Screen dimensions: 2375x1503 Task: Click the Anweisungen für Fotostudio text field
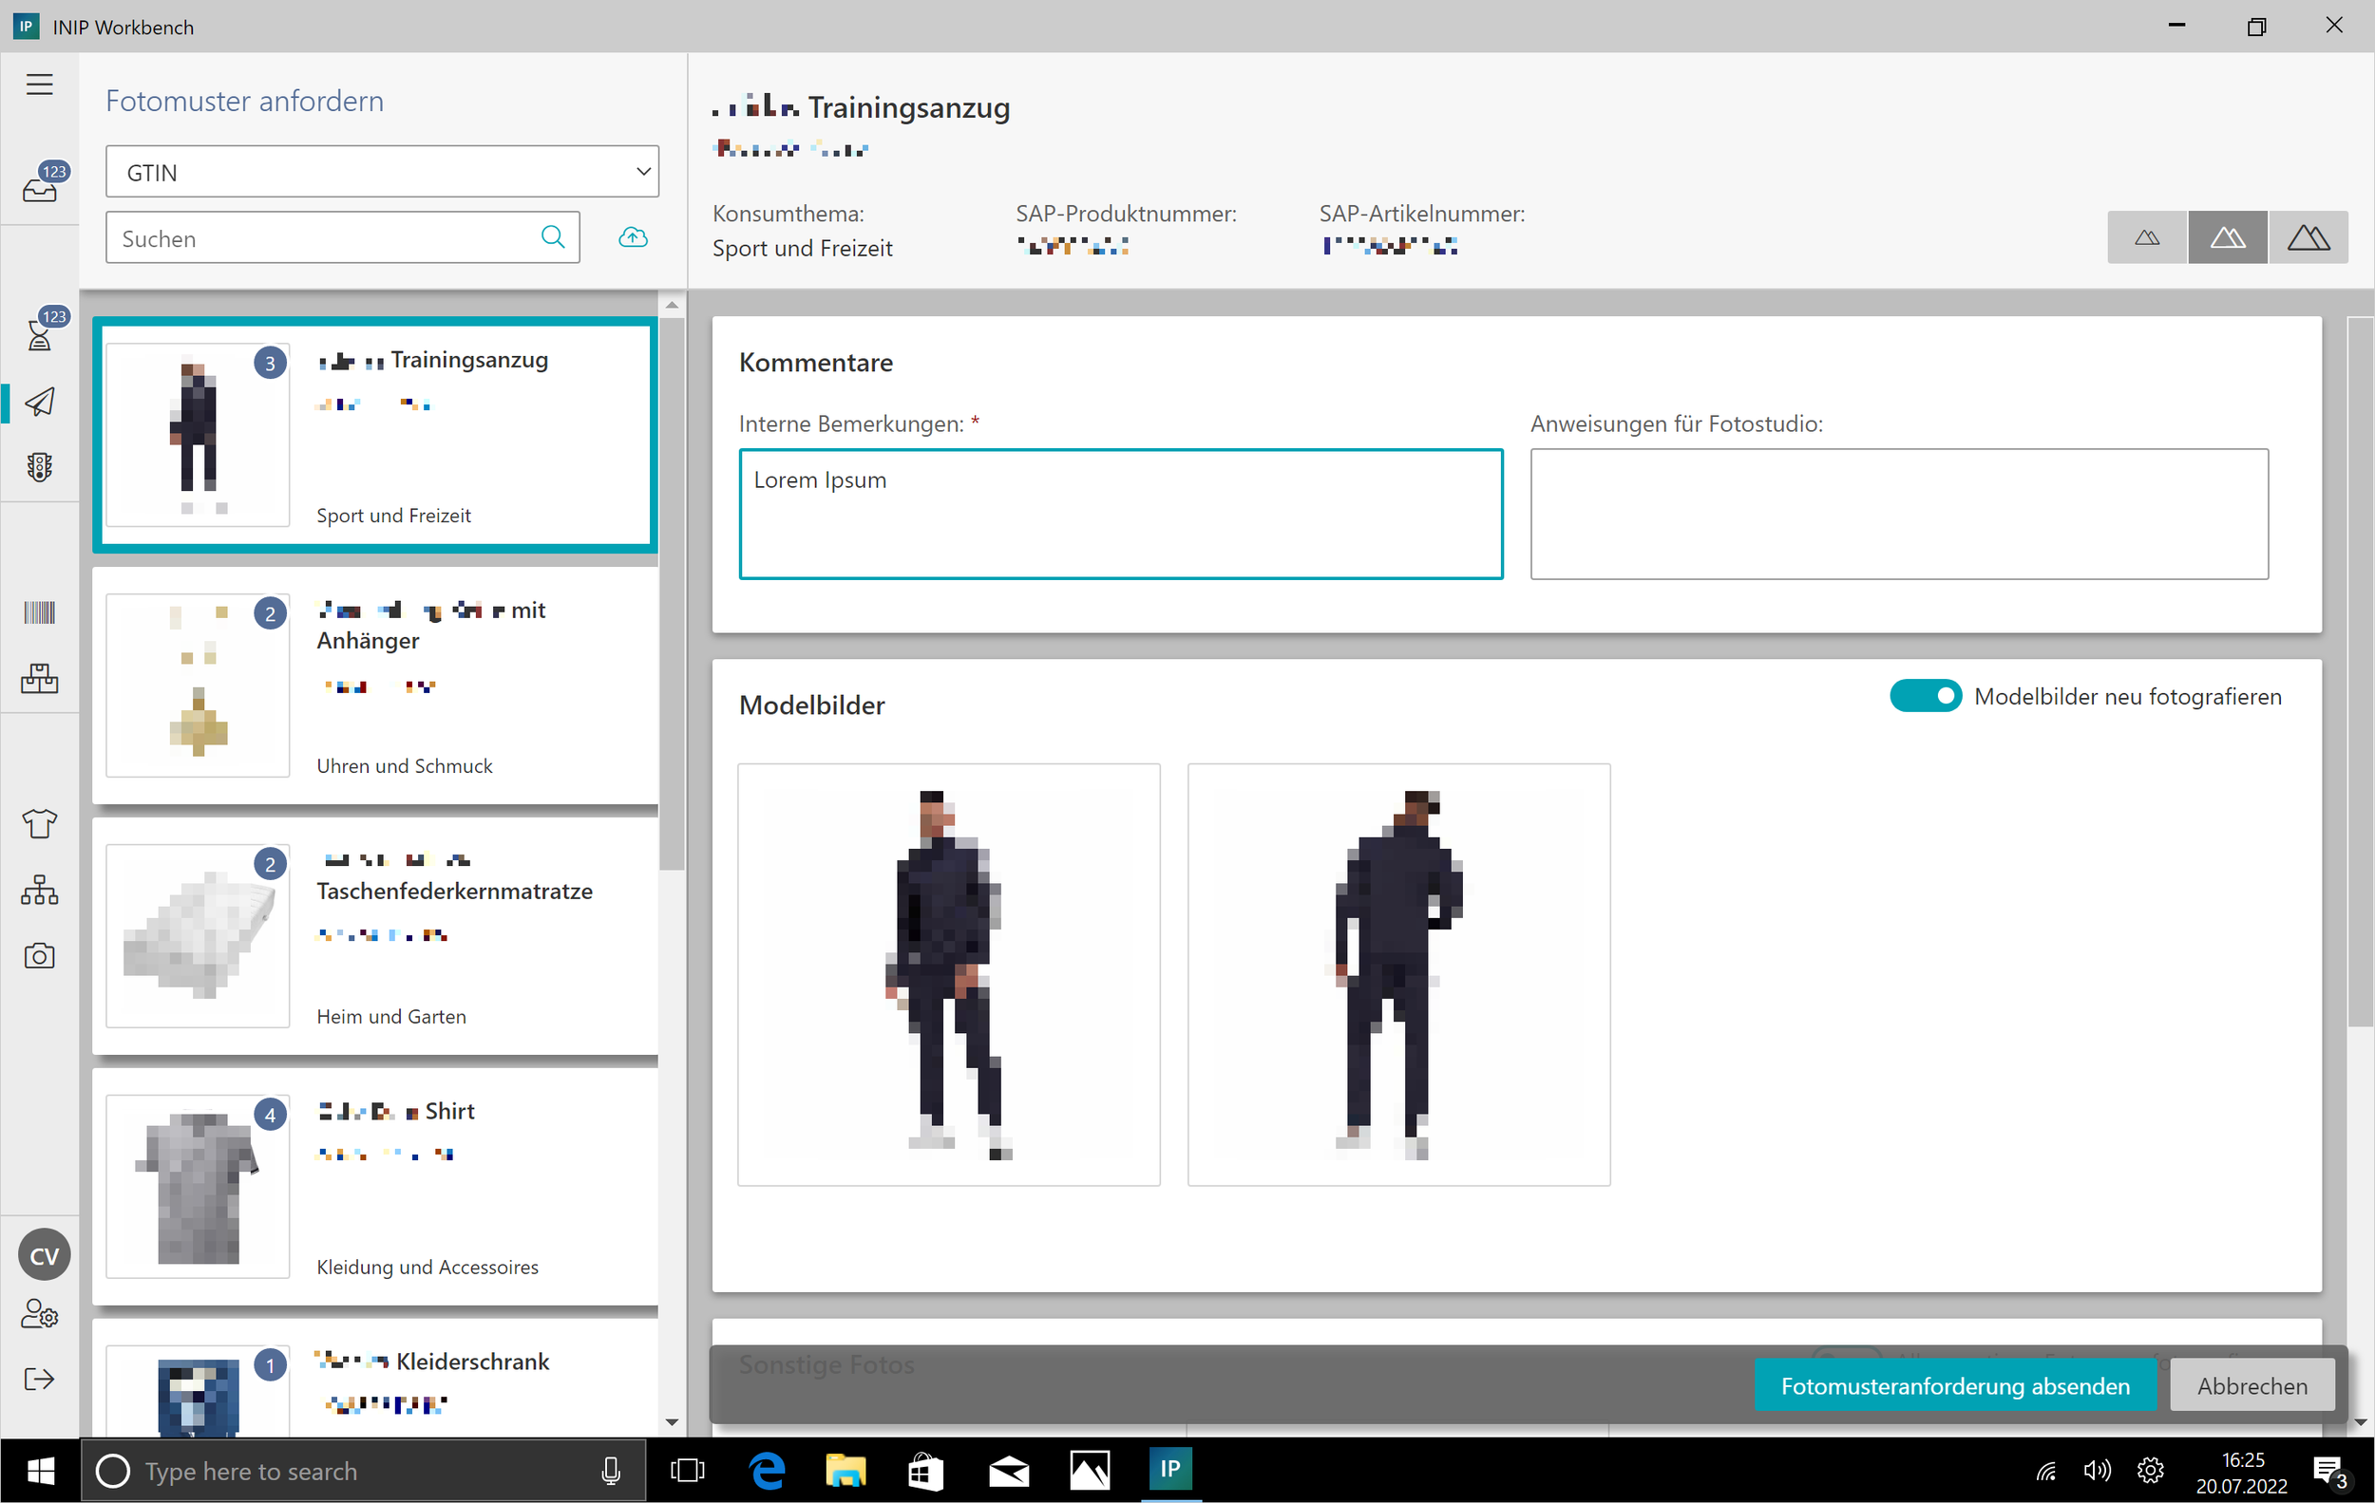pyautogui.click(x=1898, y=514)
